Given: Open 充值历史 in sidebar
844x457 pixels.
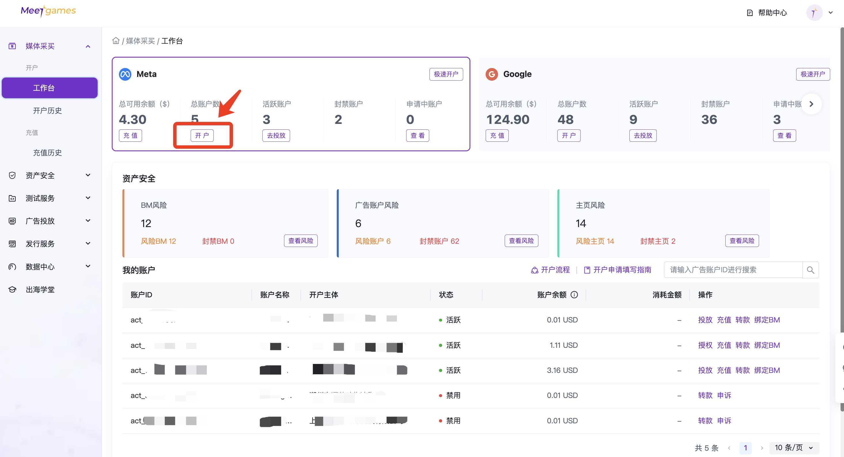Looking at the screenshot, I should click(47, 152).
